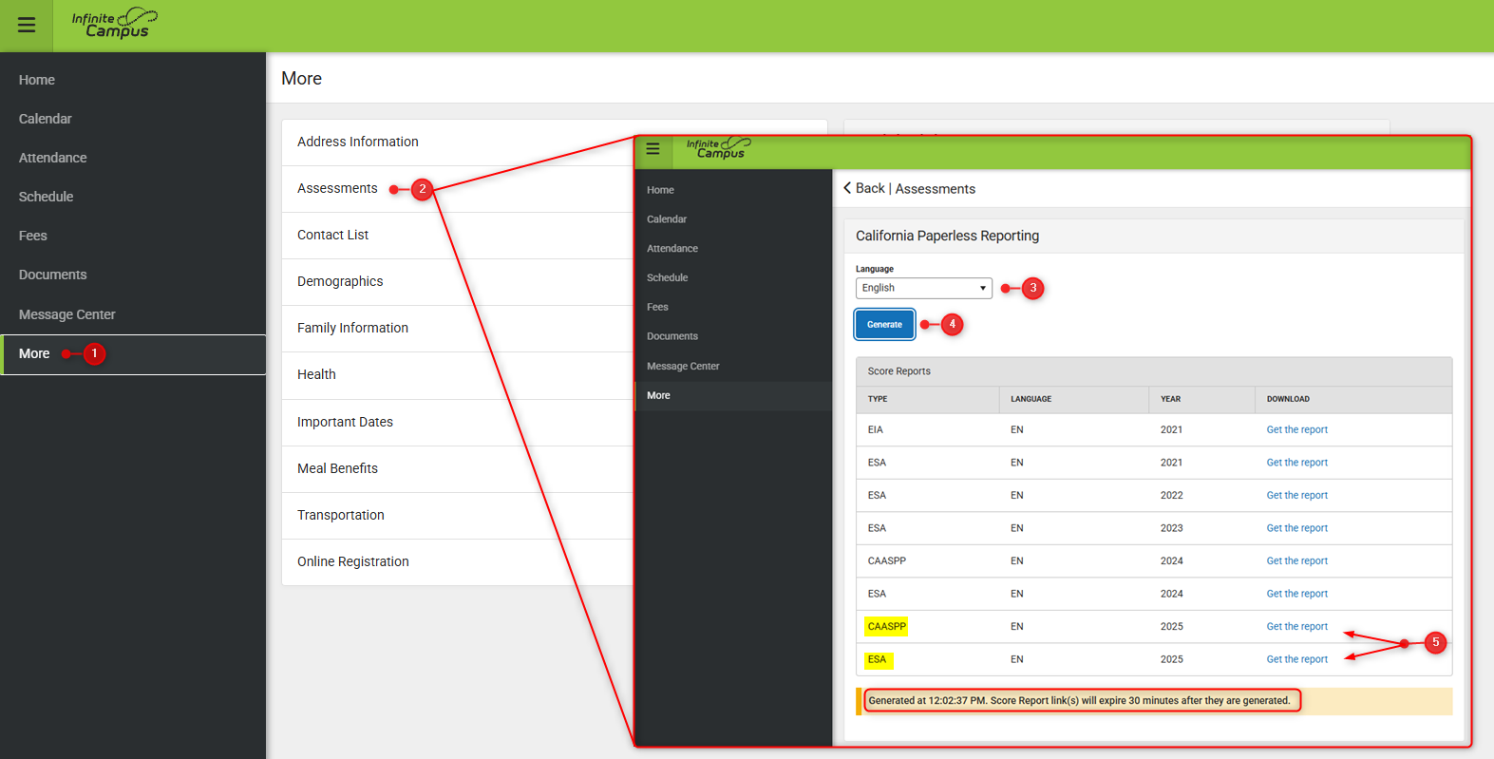Go to Home in main sidebar
The height and width of the screenshot is (759, 1494).
(x=37, y=80)
